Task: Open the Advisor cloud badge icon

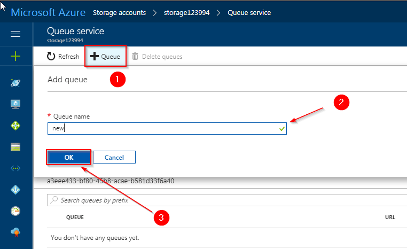Action: coord(15,232)
